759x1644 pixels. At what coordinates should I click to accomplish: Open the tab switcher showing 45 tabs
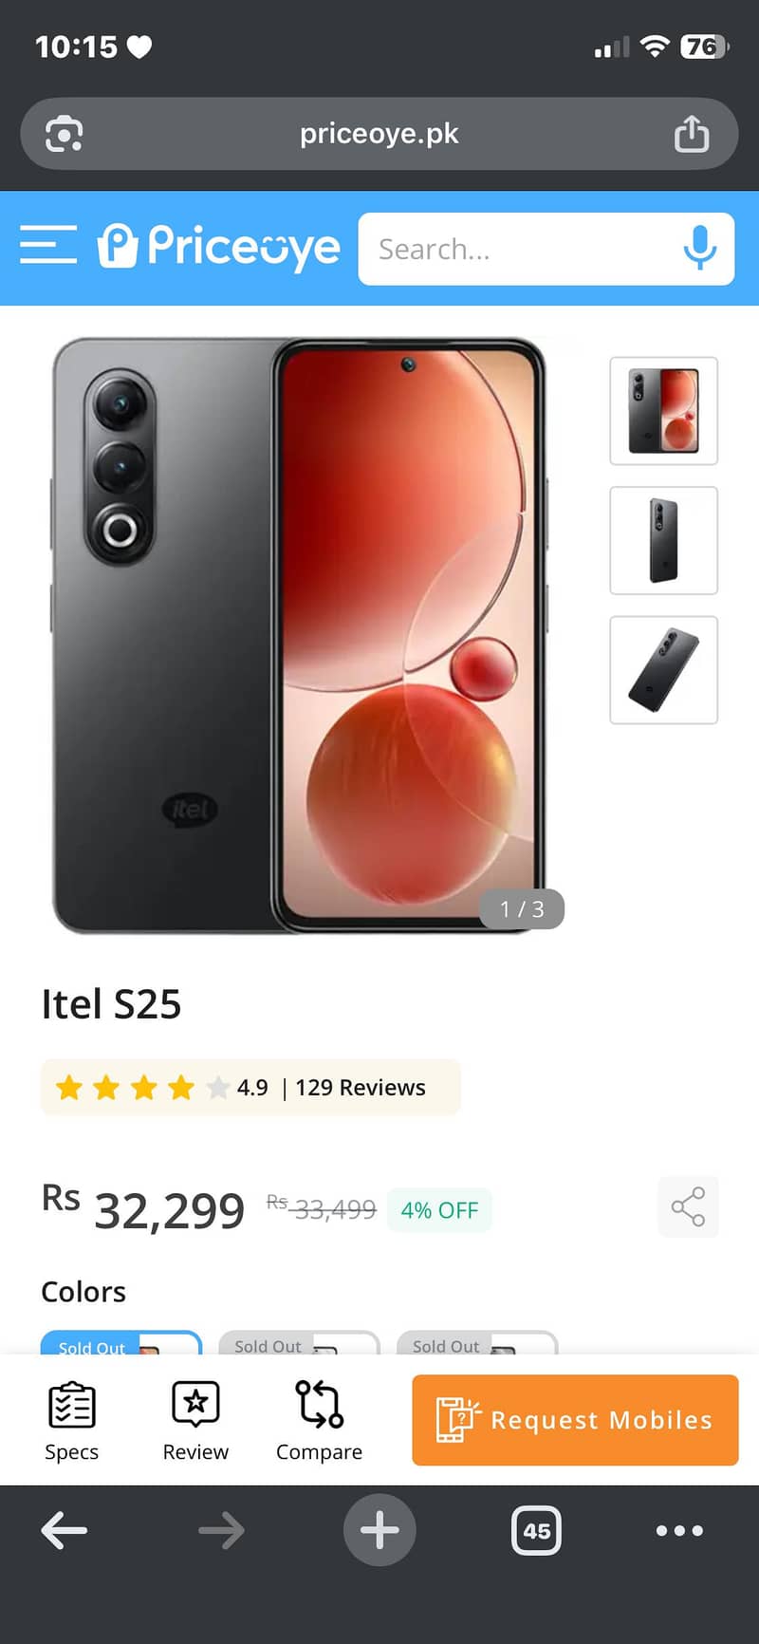pyautogui.click(x=536, y=1530)
